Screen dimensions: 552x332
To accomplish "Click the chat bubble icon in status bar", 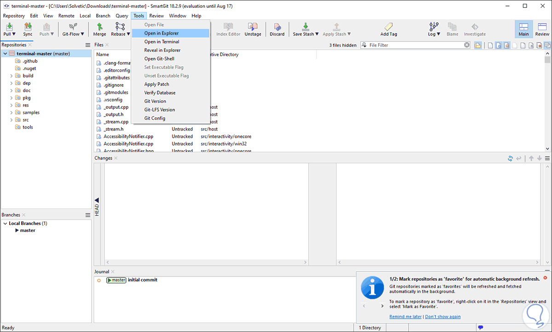I will point(480,327).
